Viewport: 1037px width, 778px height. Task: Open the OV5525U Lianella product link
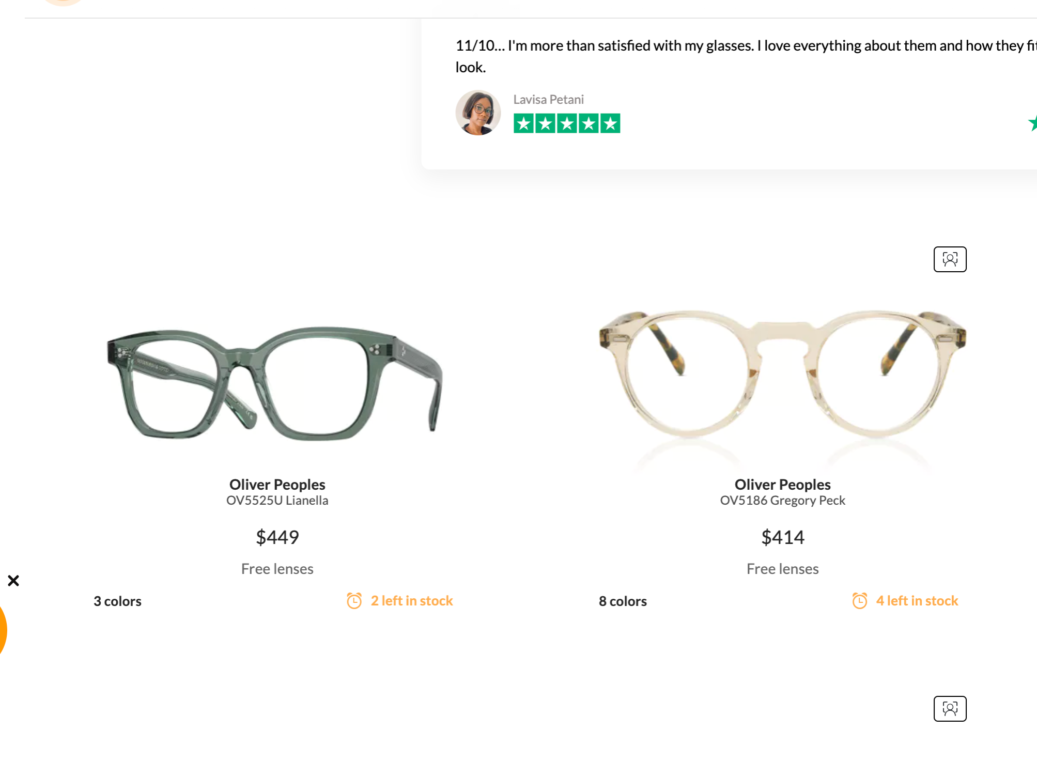click(x=277, y=501)
